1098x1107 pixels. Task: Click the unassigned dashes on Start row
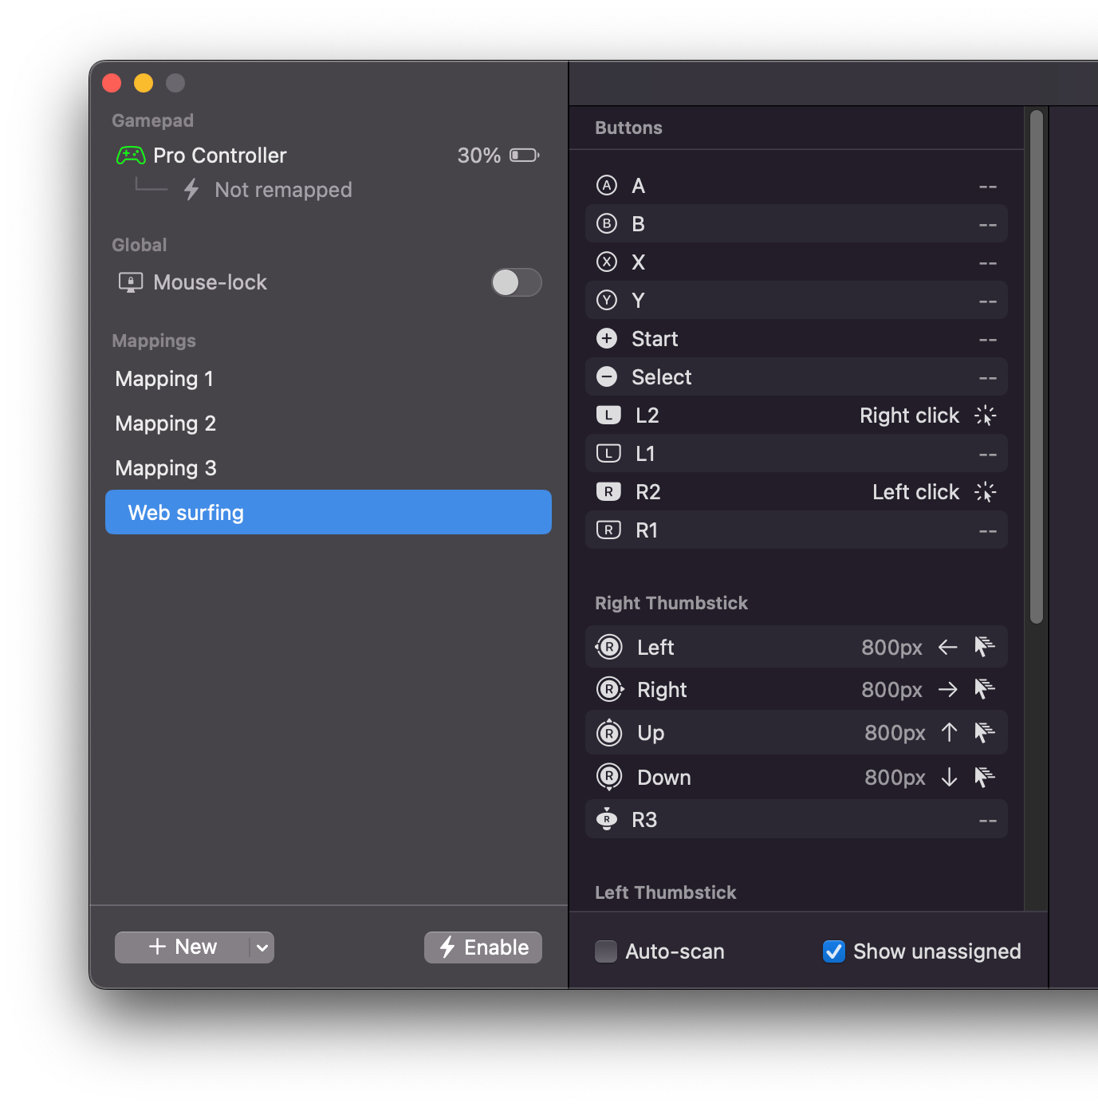click(x=988, y=340)
